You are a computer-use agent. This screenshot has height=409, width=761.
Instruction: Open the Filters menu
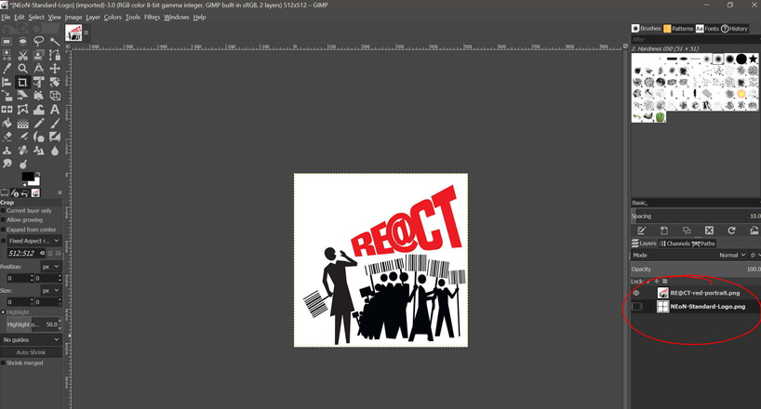click(152, 17)
